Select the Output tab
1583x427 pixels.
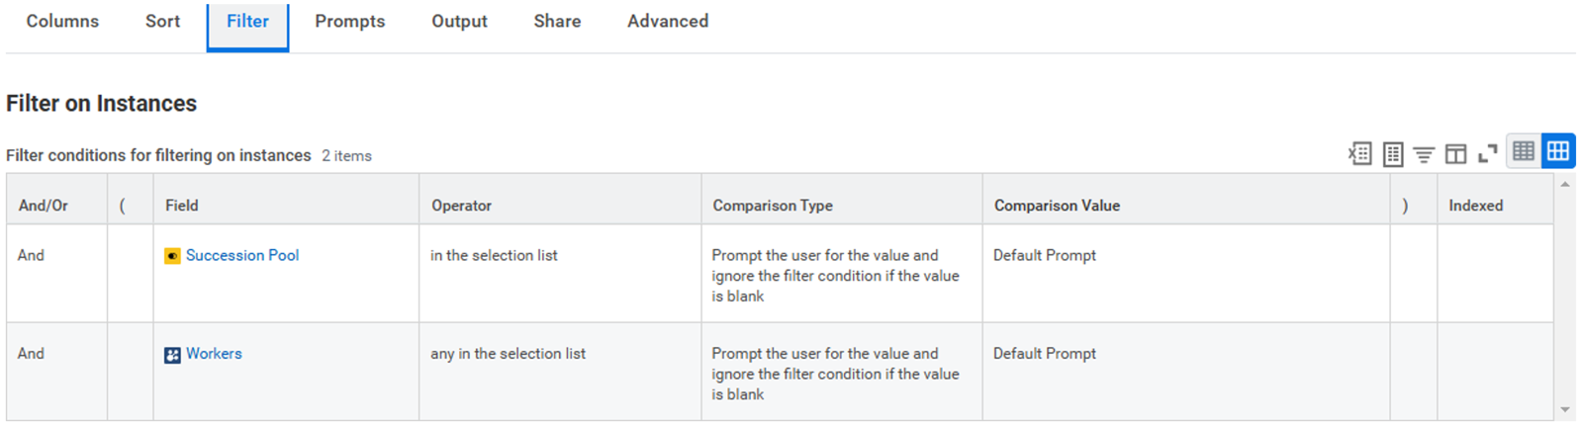[459, 21]
